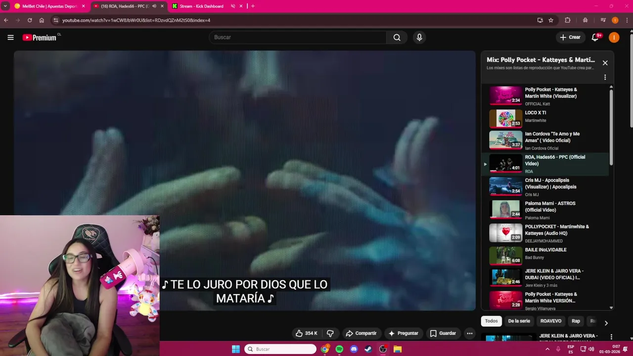Open the Crear create menu
633x356 pixels.
[570, 37]
